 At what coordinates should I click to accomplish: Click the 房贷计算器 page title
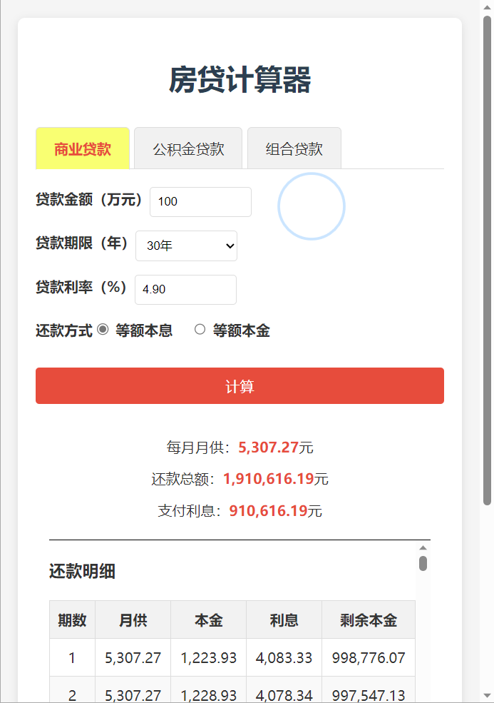[x=240, y=80]
